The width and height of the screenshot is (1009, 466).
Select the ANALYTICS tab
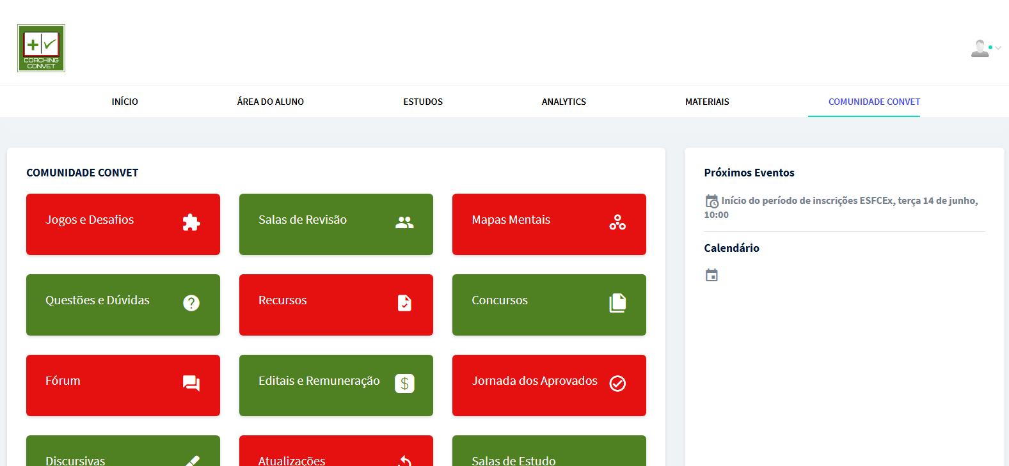[x=564, y=102]
